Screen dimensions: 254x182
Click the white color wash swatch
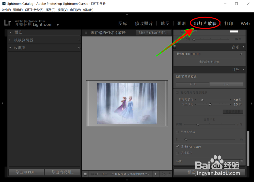click(x=234, y=31)
